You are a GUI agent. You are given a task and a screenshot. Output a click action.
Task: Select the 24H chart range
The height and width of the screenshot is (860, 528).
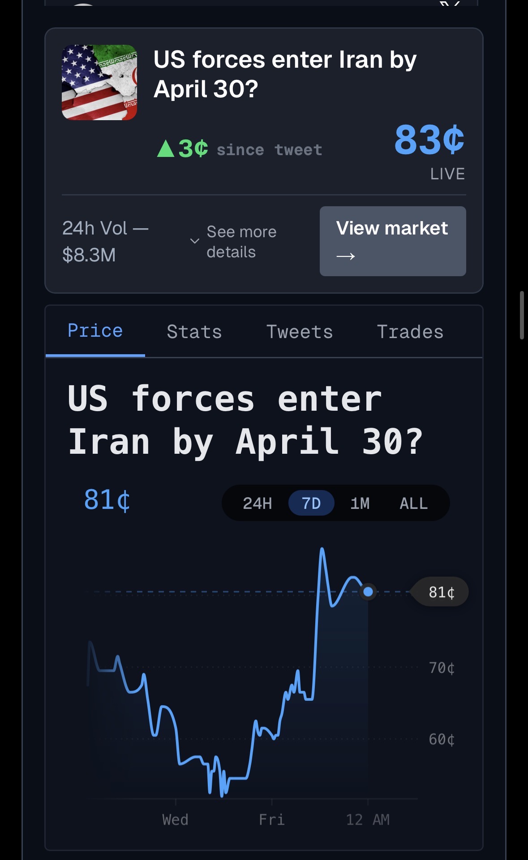[257, 503]
